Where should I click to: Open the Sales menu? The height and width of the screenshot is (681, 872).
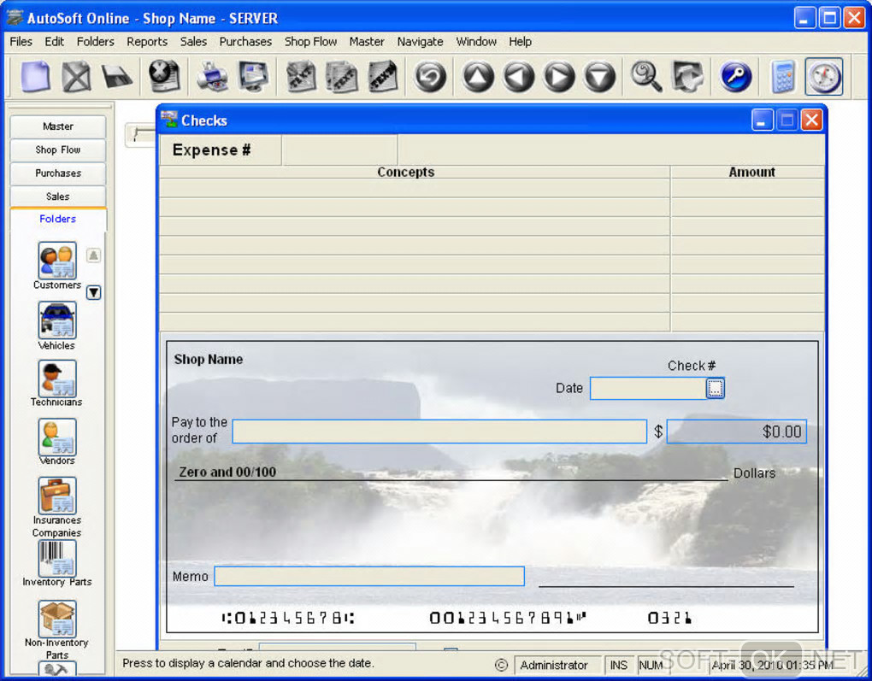pyautogui.click(x=193, y=42)
